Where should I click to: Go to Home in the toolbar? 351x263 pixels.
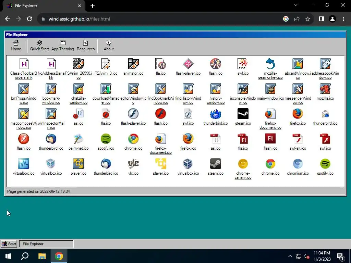(16, 46)
